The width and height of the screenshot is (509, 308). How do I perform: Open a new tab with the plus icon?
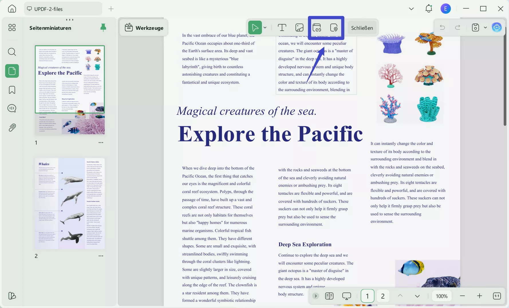(x=111, y=9)
